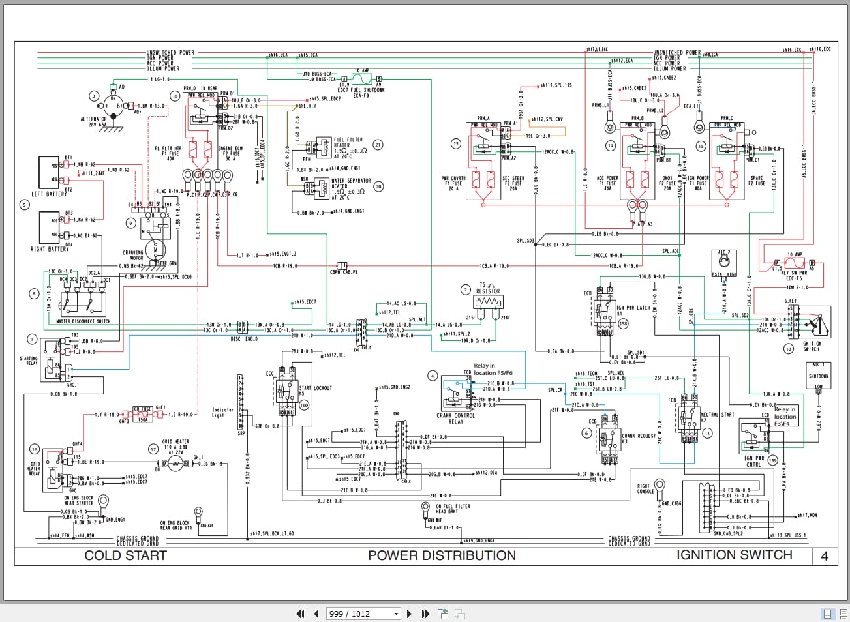
Task: Click the RIGHT BATTERY label
Action: coord(50,249)
